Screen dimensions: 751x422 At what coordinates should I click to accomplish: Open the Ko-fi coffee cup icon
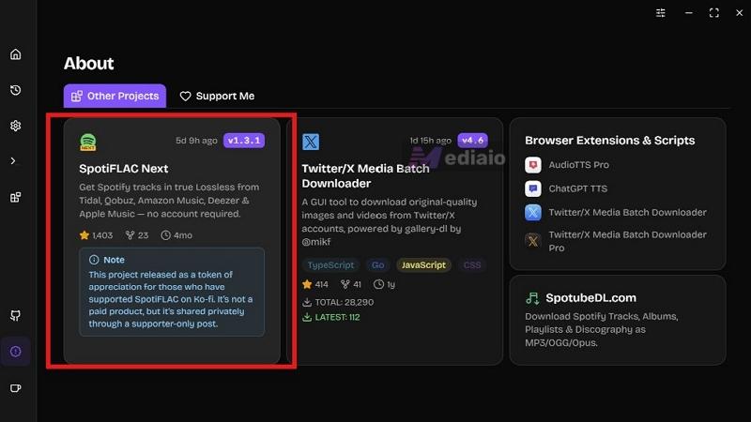15,388
